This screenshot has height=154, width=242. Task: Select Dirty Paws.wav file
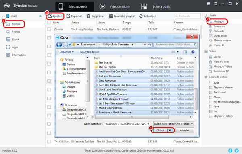tap(107, 80)
